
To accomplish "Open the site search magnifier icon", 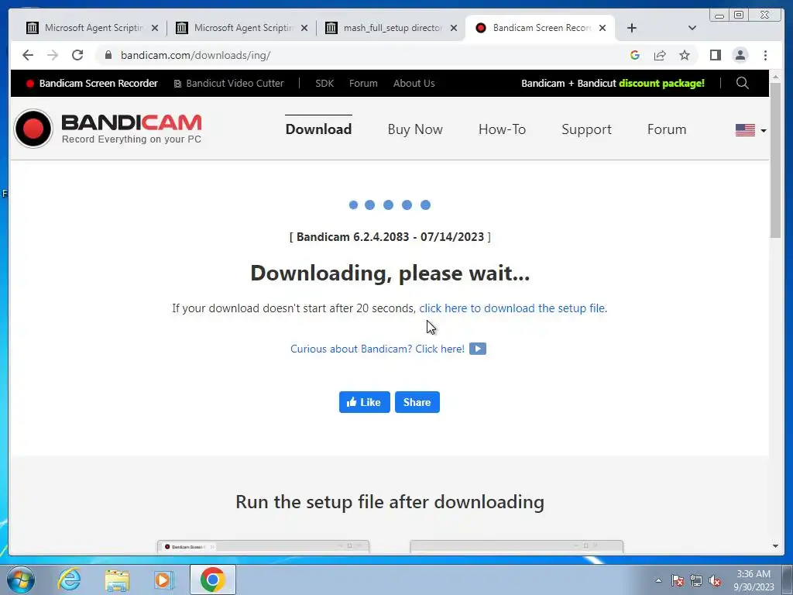I will pyautogui.click(x=742, y=83).
